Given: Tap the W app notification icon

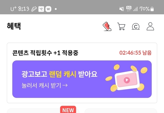Looking at the screenshot, I should tap(48, 9).
